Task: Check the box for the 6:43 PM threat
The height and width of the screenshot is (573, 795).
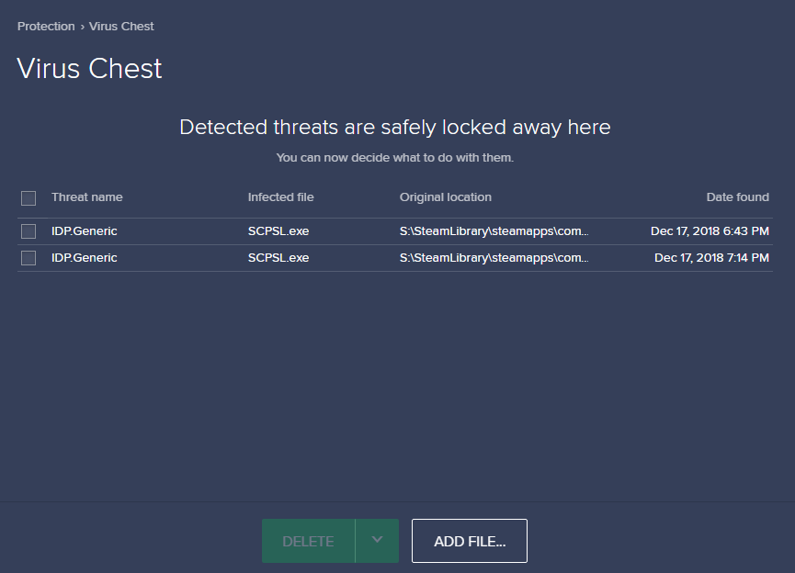Action: coord(28,231)
